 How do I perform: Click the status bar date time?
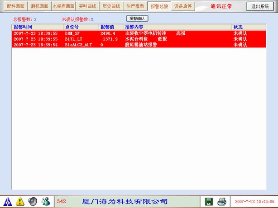click(254, 202)
